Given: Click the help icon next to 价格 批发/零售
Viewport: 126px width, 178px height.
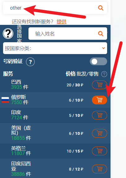Looking at the screenshot, I should [x=104, y=74].
